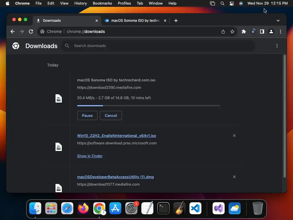Open Chrome's three-dot main menu
Viewport: 293px width, 220px height.
(x=280, y=32)
